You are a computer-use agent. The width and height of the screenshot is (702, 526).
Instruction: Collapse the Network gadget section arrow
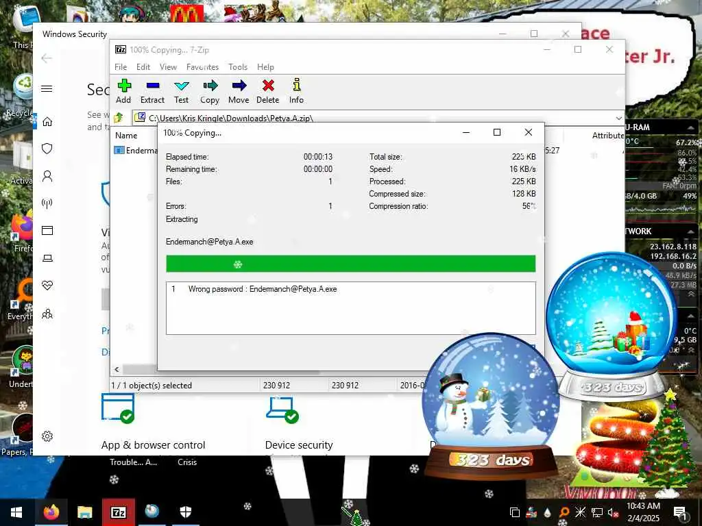click(691, 231)
